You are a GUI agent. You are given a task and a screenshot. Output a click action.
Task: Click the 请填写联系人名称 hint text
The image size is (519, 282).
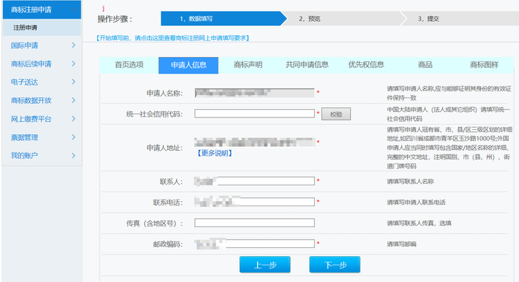pos(410,181)
